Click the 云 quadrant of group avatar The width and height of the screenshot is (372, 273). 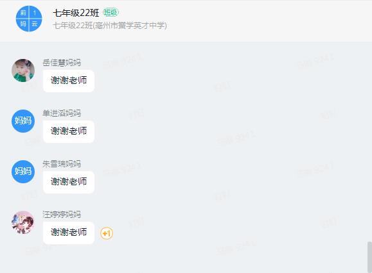(35, 24)
